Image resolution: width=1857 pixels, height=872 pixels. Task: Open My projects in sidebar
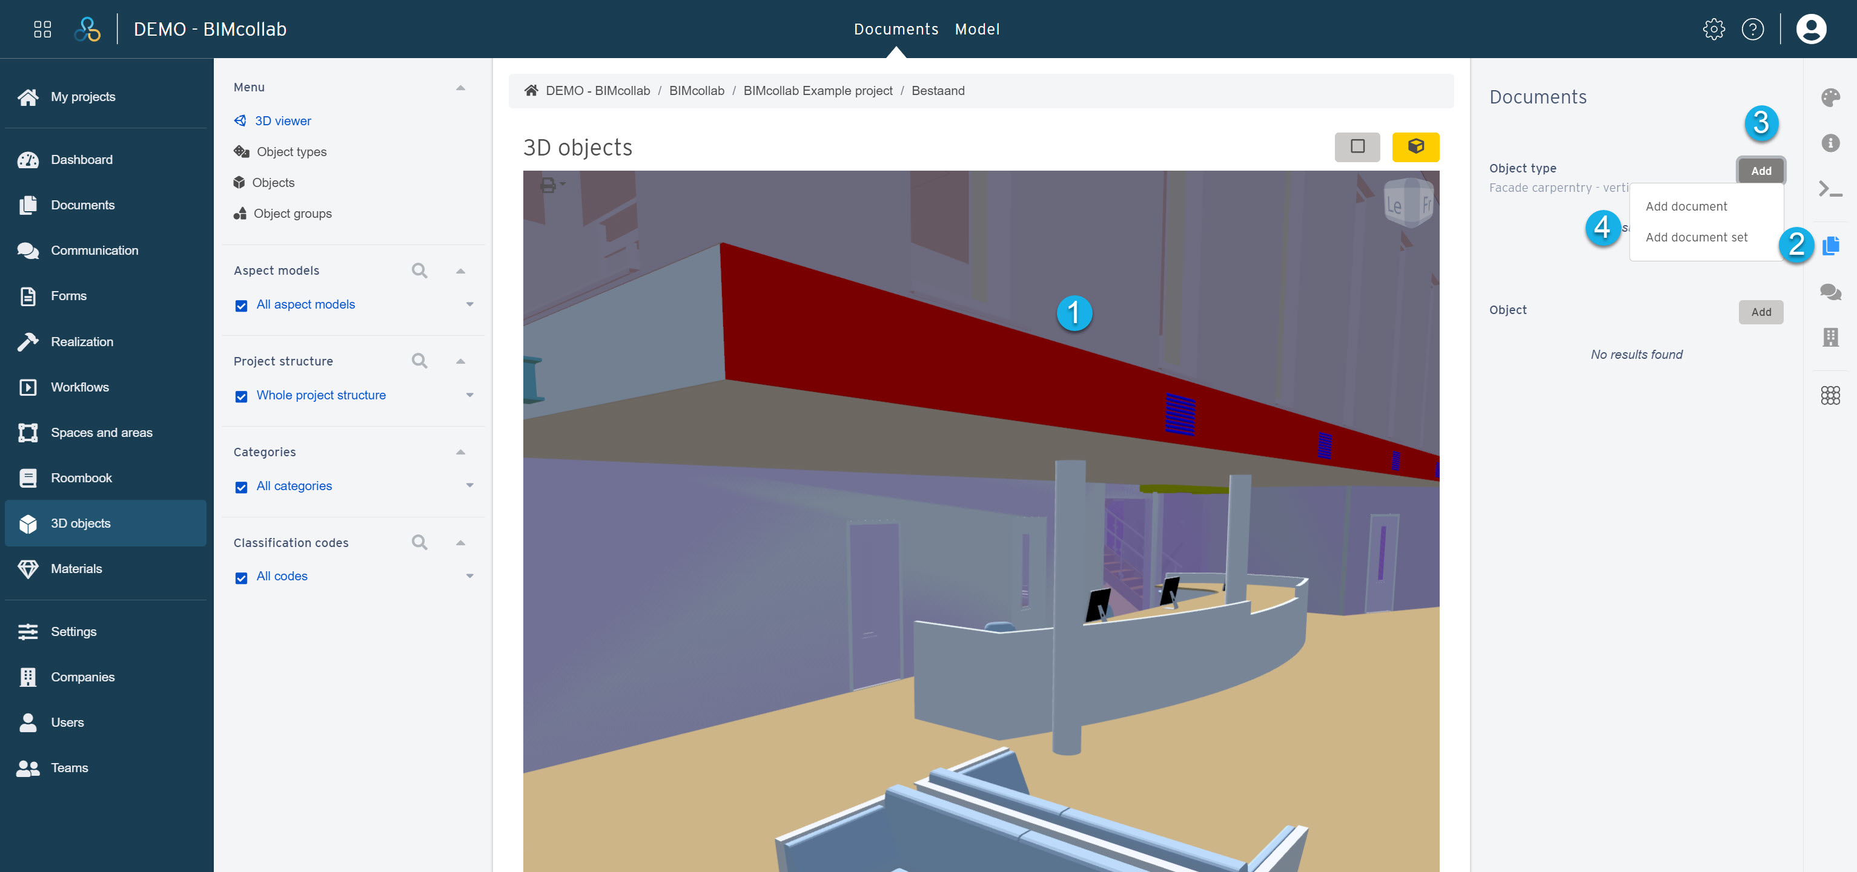tap(106, 97)
